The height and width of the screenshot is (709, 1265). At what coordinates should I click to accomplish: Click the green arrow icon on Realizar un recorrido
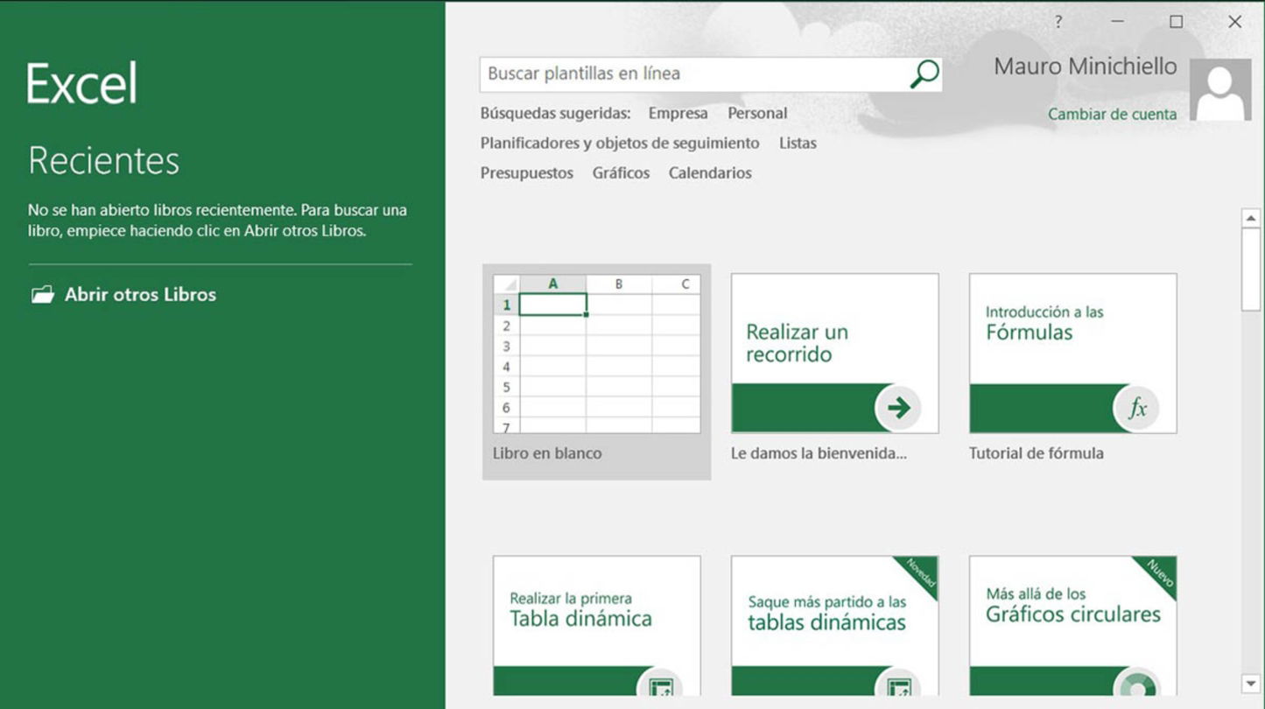coord(898,407)
